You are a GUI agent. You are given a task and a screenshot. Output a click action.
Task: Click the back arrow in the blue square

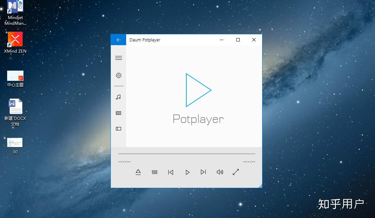[118, 39]
